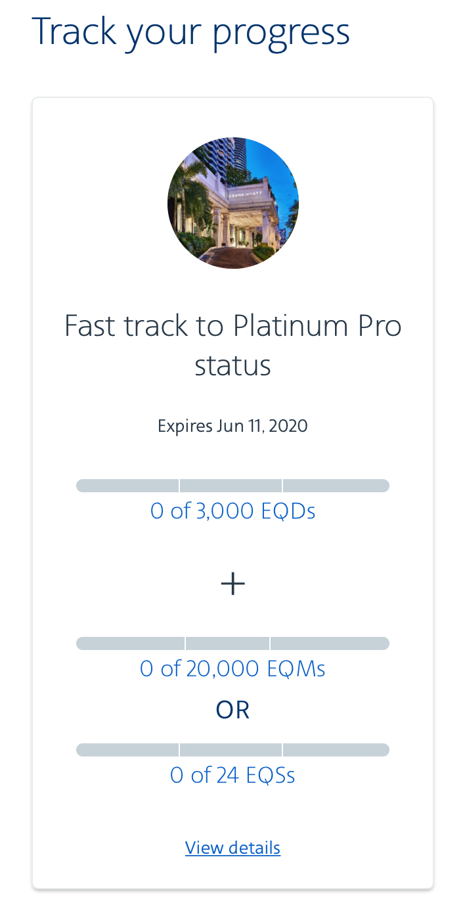Click last segment of the EQDs progress bar
465x907 pixels.
[x=336, y=486]
